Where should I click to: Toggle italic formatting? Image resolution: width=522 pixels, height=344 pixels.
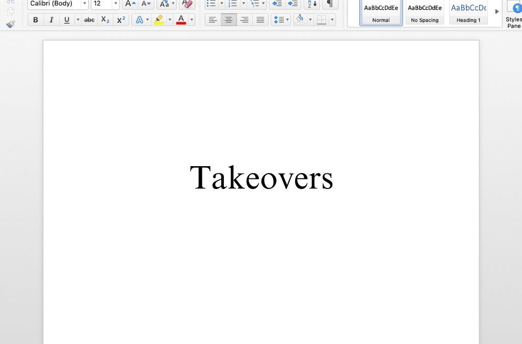click(51, 20)
